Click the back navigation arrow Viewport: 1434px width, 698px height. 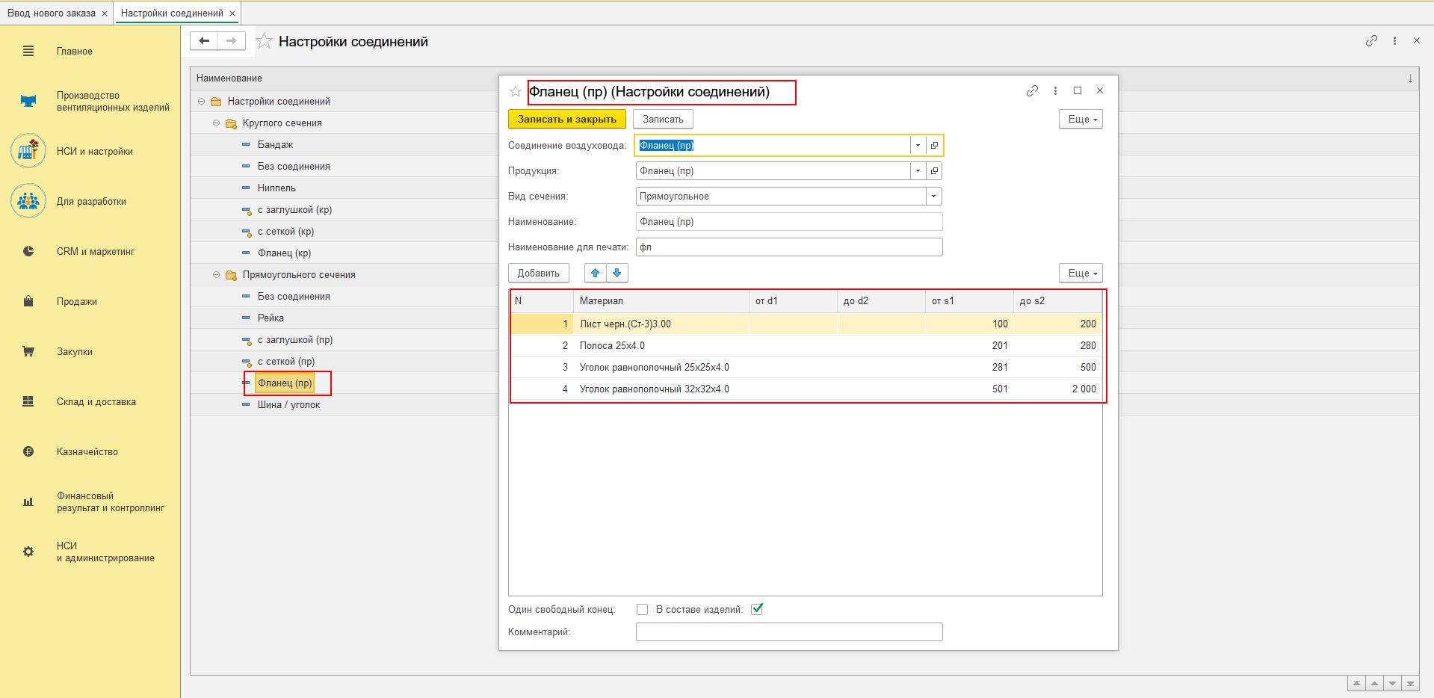[x=204, y=41]
